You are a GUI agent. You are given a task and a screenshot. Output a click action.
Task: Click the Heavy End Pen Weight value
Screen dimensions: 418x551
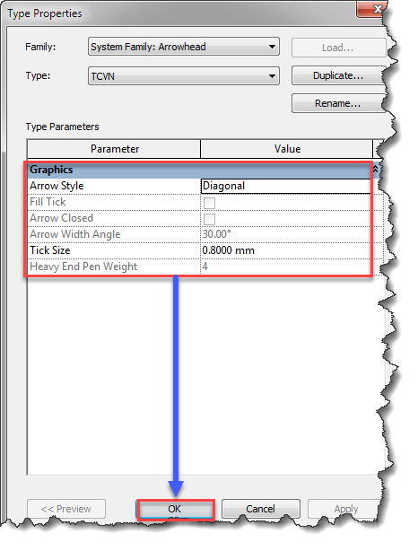point(286,267)
